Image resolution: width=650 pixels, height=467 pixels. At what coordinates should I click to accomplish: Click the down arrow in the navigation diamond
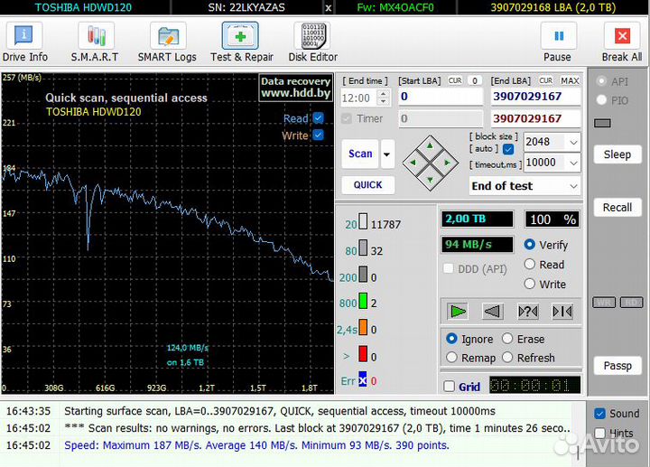click(x=430, y=180)
